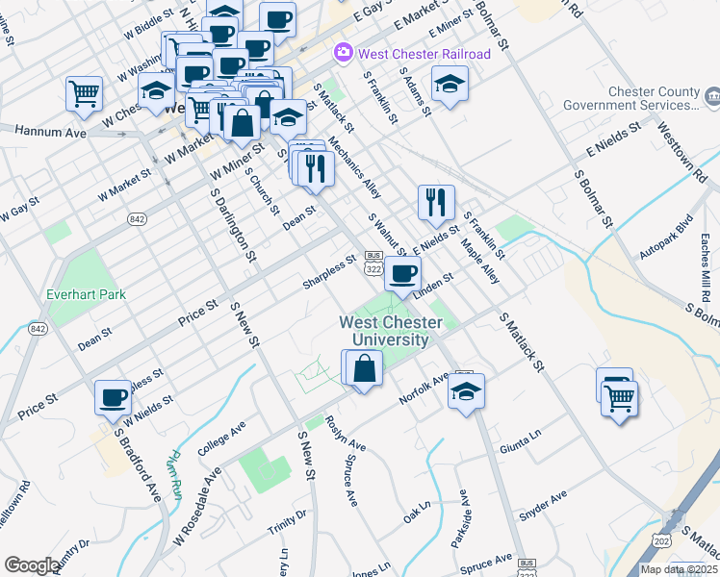Click the BUS 322 shield near Sharpless St

tap(373, 263)
